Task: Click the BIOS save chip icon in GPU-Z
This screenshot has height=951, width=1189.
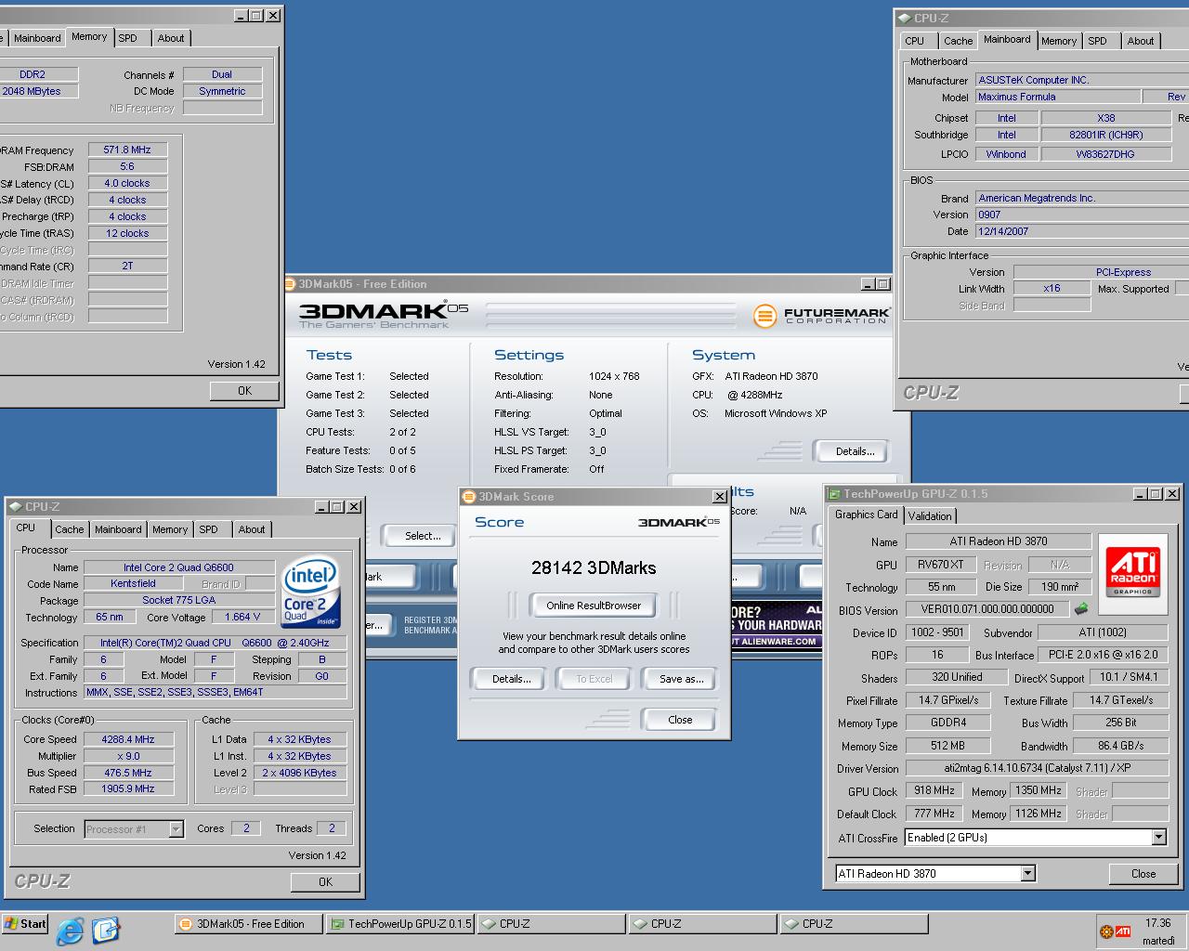Action: (x=1080, y=609)
